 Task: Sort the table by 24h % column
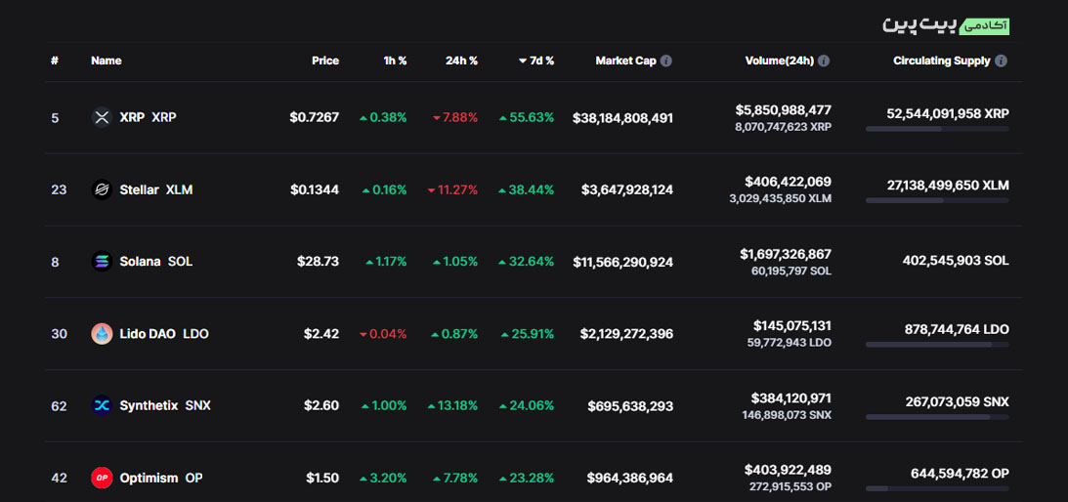click(462, 61)
